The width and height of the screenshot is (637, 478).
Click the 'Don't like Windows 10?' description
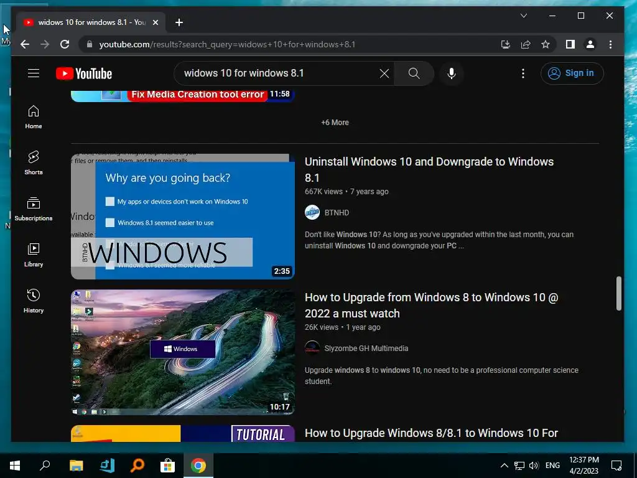(x=439, y=240)
